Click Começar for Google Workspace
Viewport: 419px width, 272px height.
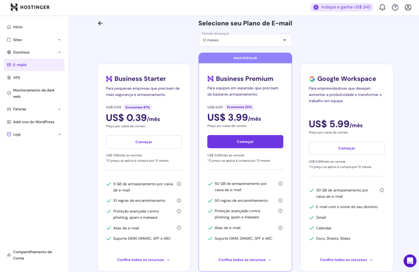pyautogui.click(x=347, y=148)
